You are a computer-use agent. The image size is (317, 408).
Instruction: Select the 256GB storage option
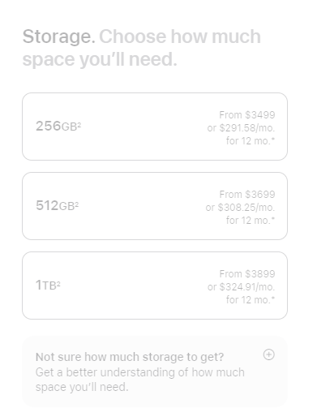coord(155,127)
